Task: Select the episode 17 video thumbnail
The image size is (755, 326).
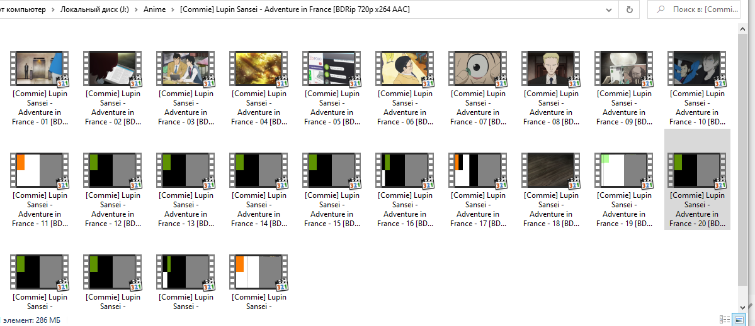Action: point(478,170)
